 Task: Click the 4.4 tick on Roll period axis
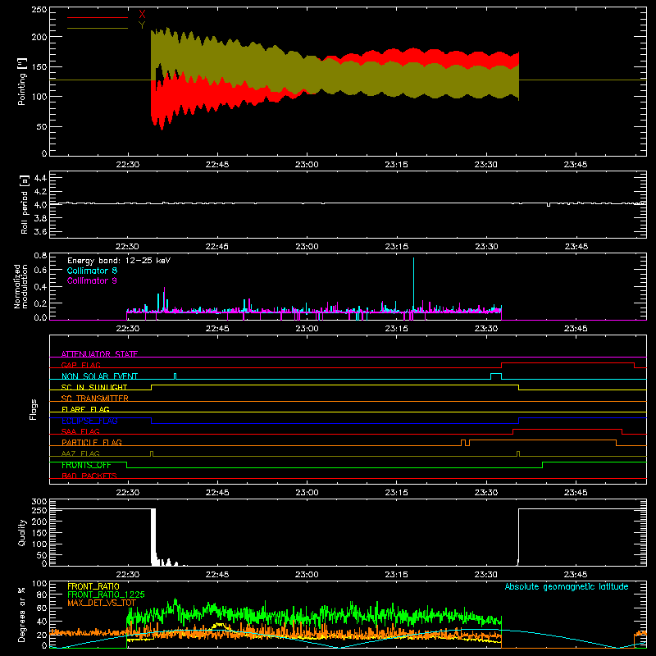point(40,178)
